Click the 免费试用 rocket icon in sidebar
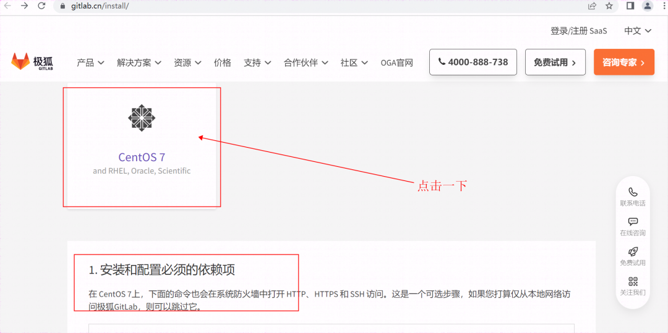 click(633, 251)
